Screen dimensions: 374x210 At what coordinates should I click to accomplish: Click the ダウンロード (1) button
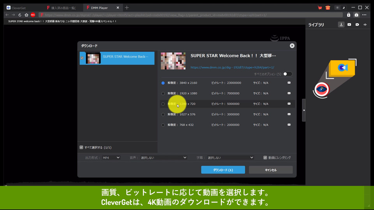pyautogui.click(x=223, y=170)
